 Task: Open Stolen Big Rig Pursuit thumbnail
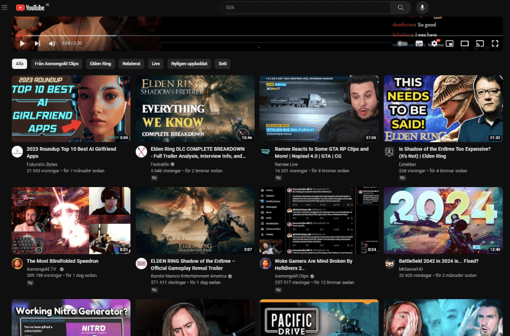tap(319, 109)
